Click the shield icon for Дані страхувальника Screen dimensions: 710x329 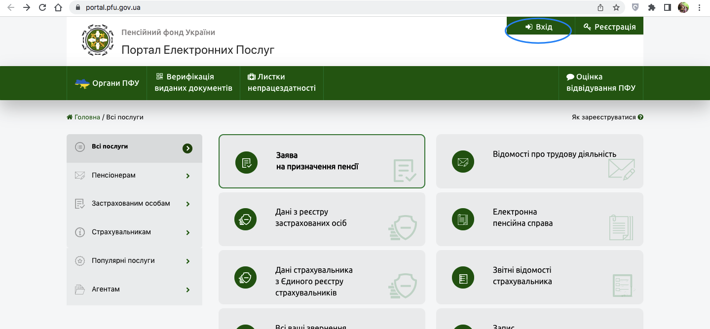(246, 277)
